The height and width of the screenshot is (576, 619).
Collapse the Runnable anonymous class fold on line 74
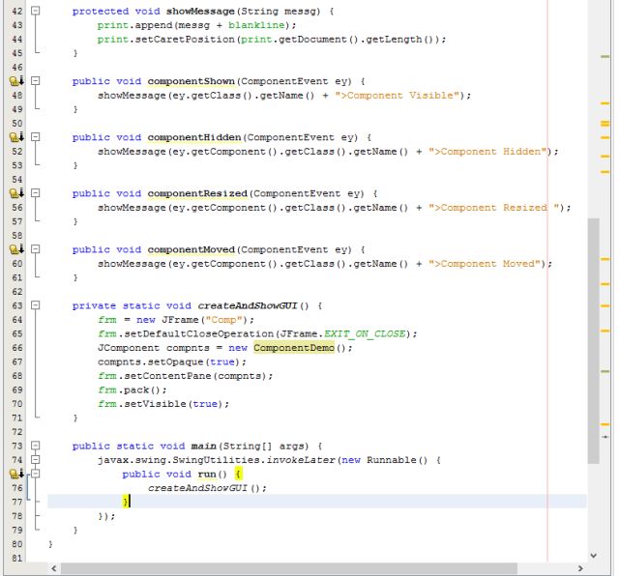point(36,460)
